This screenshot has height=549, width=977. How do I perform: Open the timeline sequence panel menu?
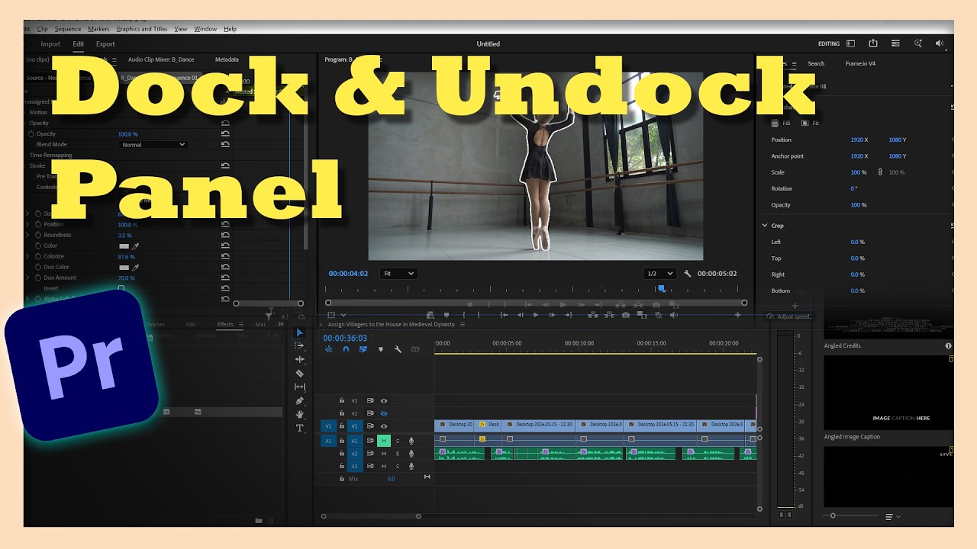tap(463, 324)
